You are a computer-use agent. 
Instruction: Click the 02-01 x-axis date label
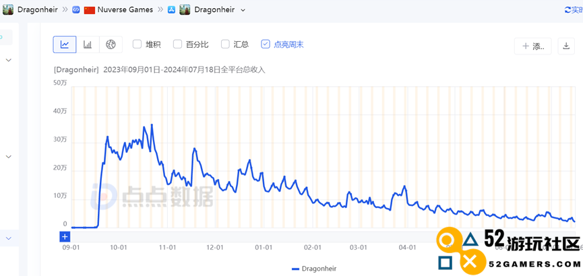pos(312,247)
